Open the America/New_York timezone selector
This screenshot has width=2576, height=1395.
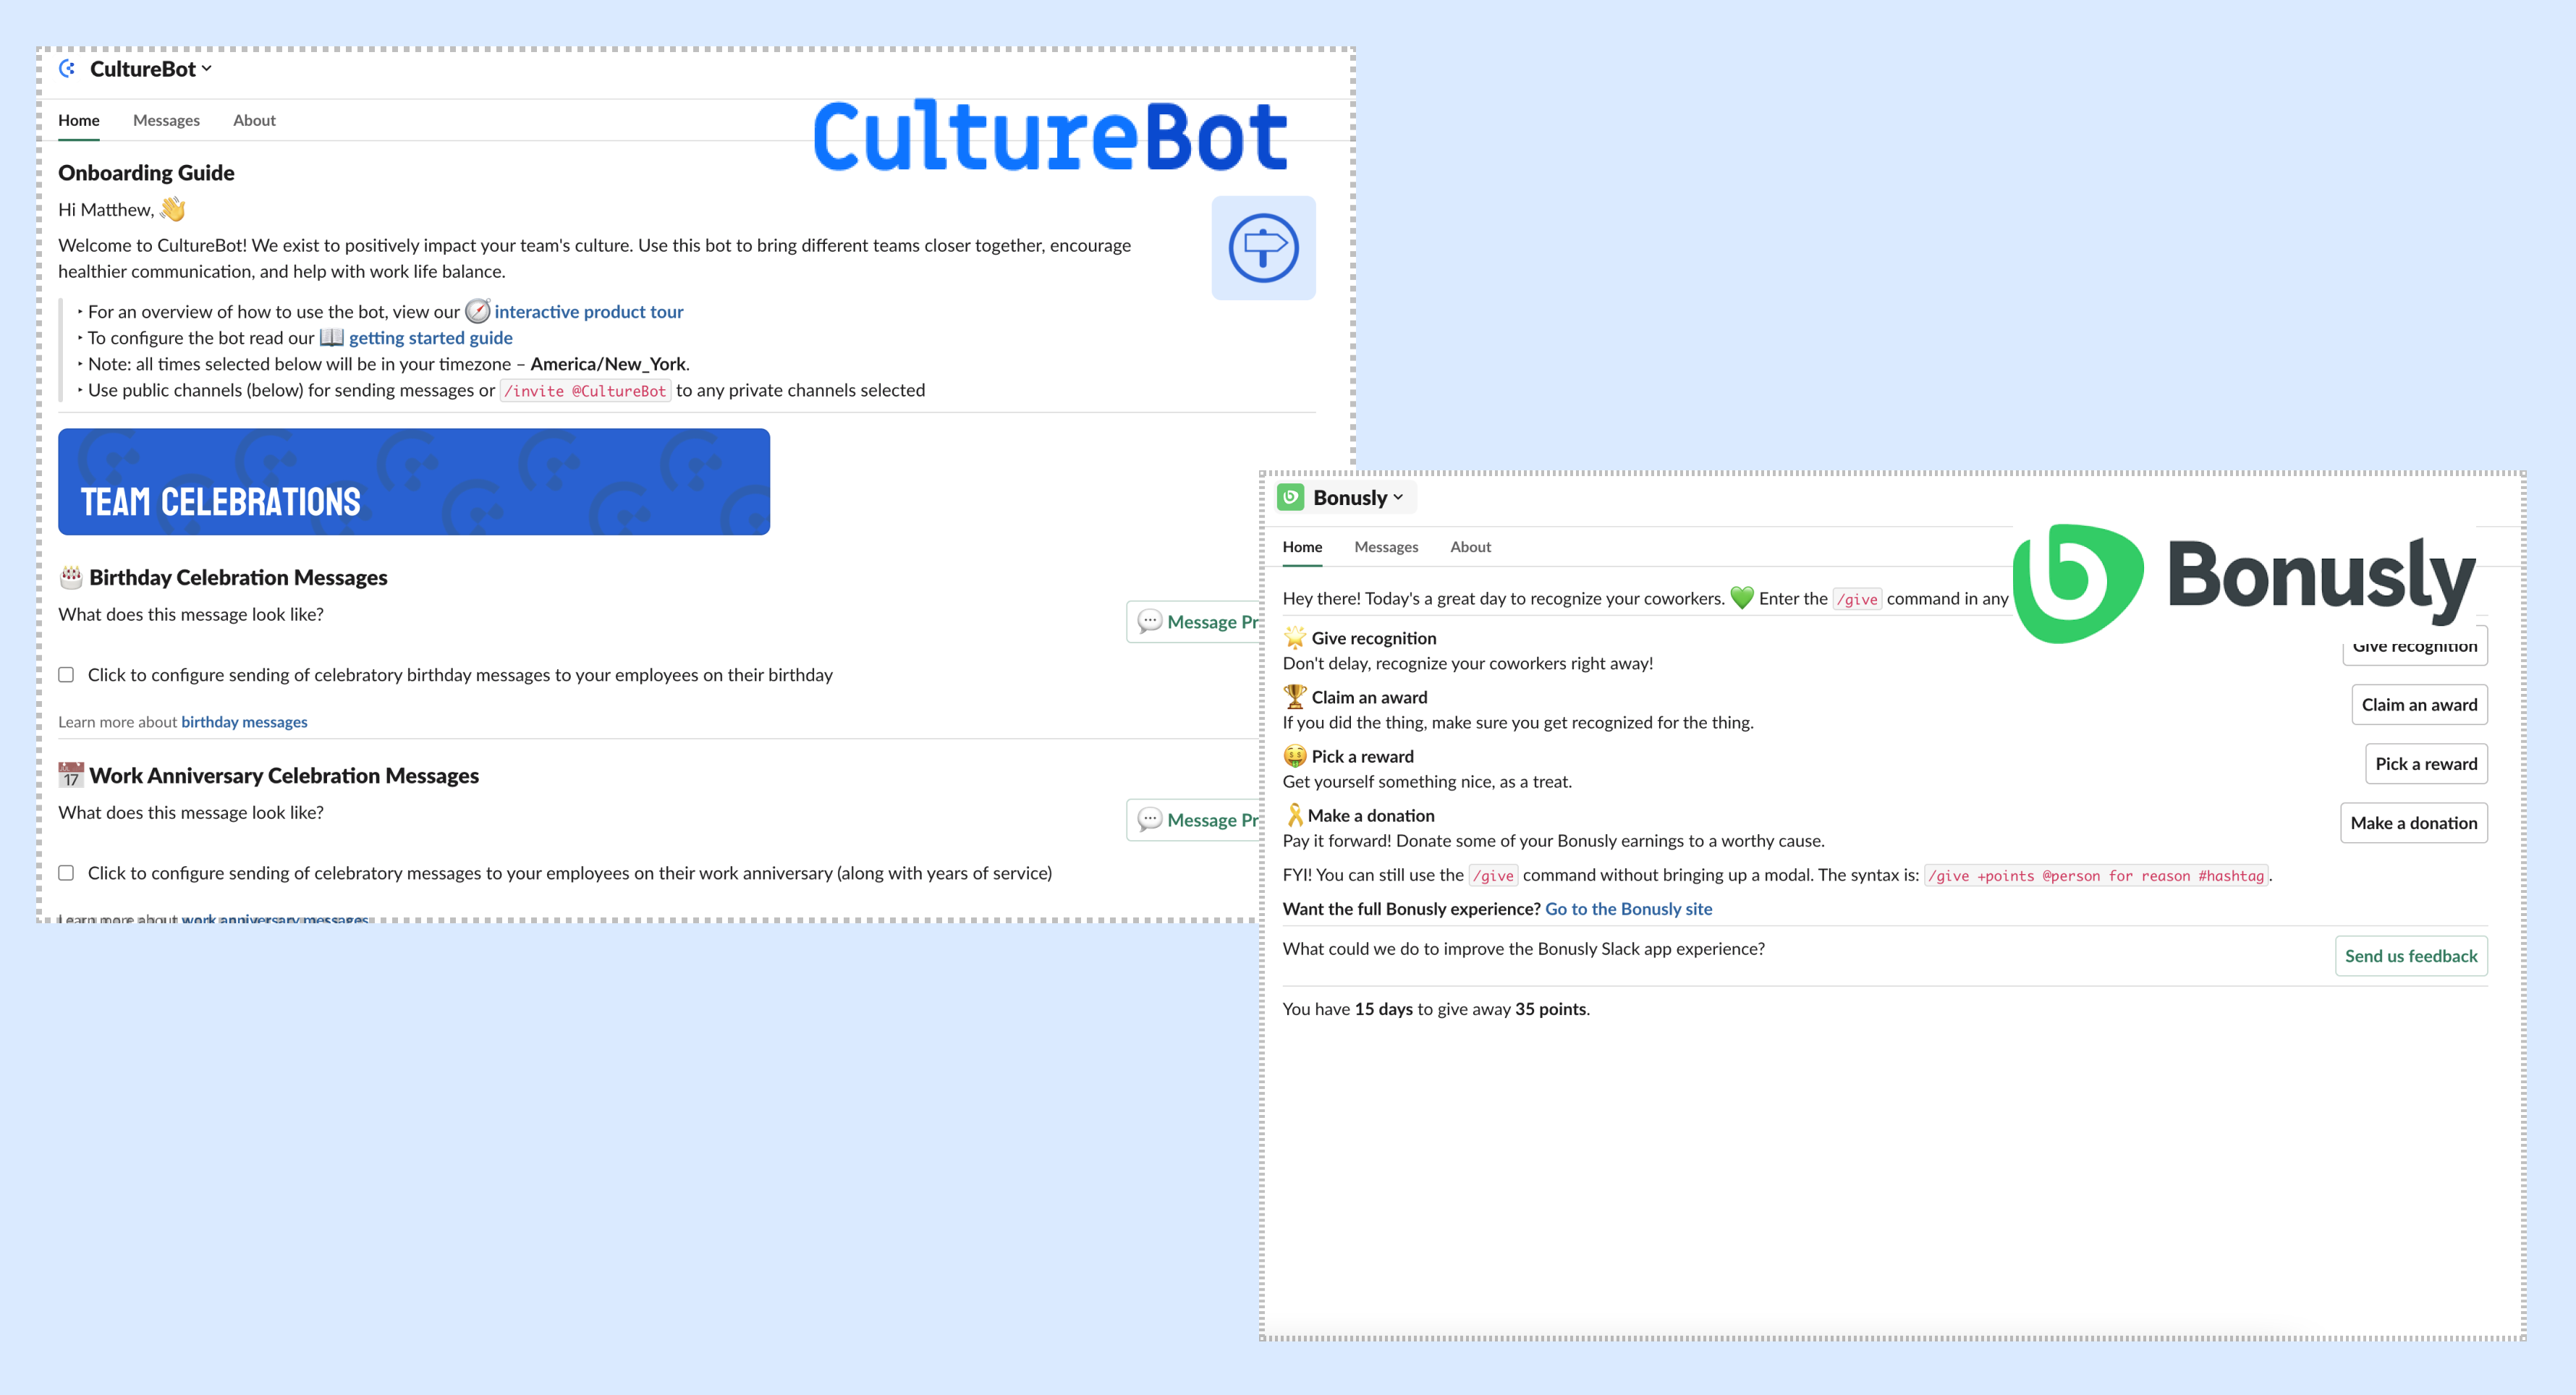click(603, 364)
